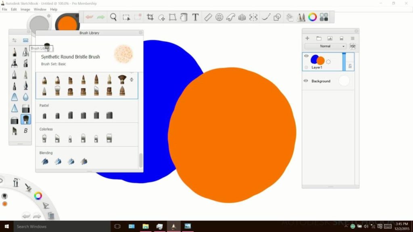Toggle the Layer1 transparency lock circle
The image size is (413, 232).
click(x=306, y=67)
